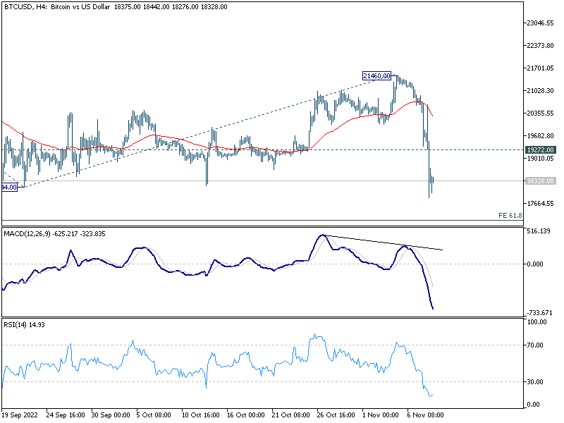The width and height of the screenshot is (564, 423).
Task: Select the 19272.00 price level marker
Action: (540, 149)
